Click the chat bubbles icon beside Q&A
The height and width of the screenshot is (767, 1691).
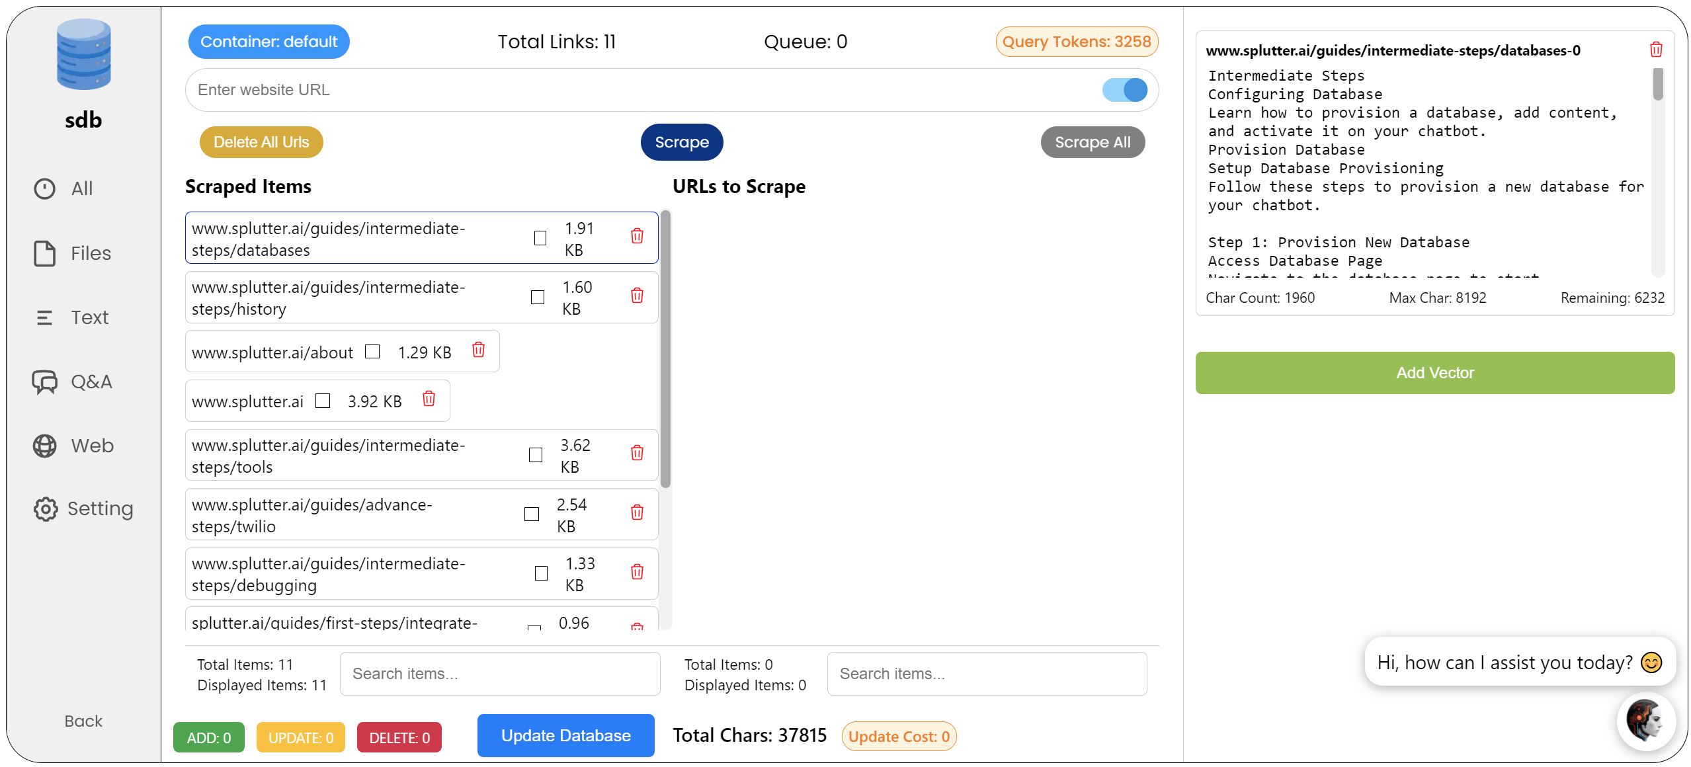44,382
